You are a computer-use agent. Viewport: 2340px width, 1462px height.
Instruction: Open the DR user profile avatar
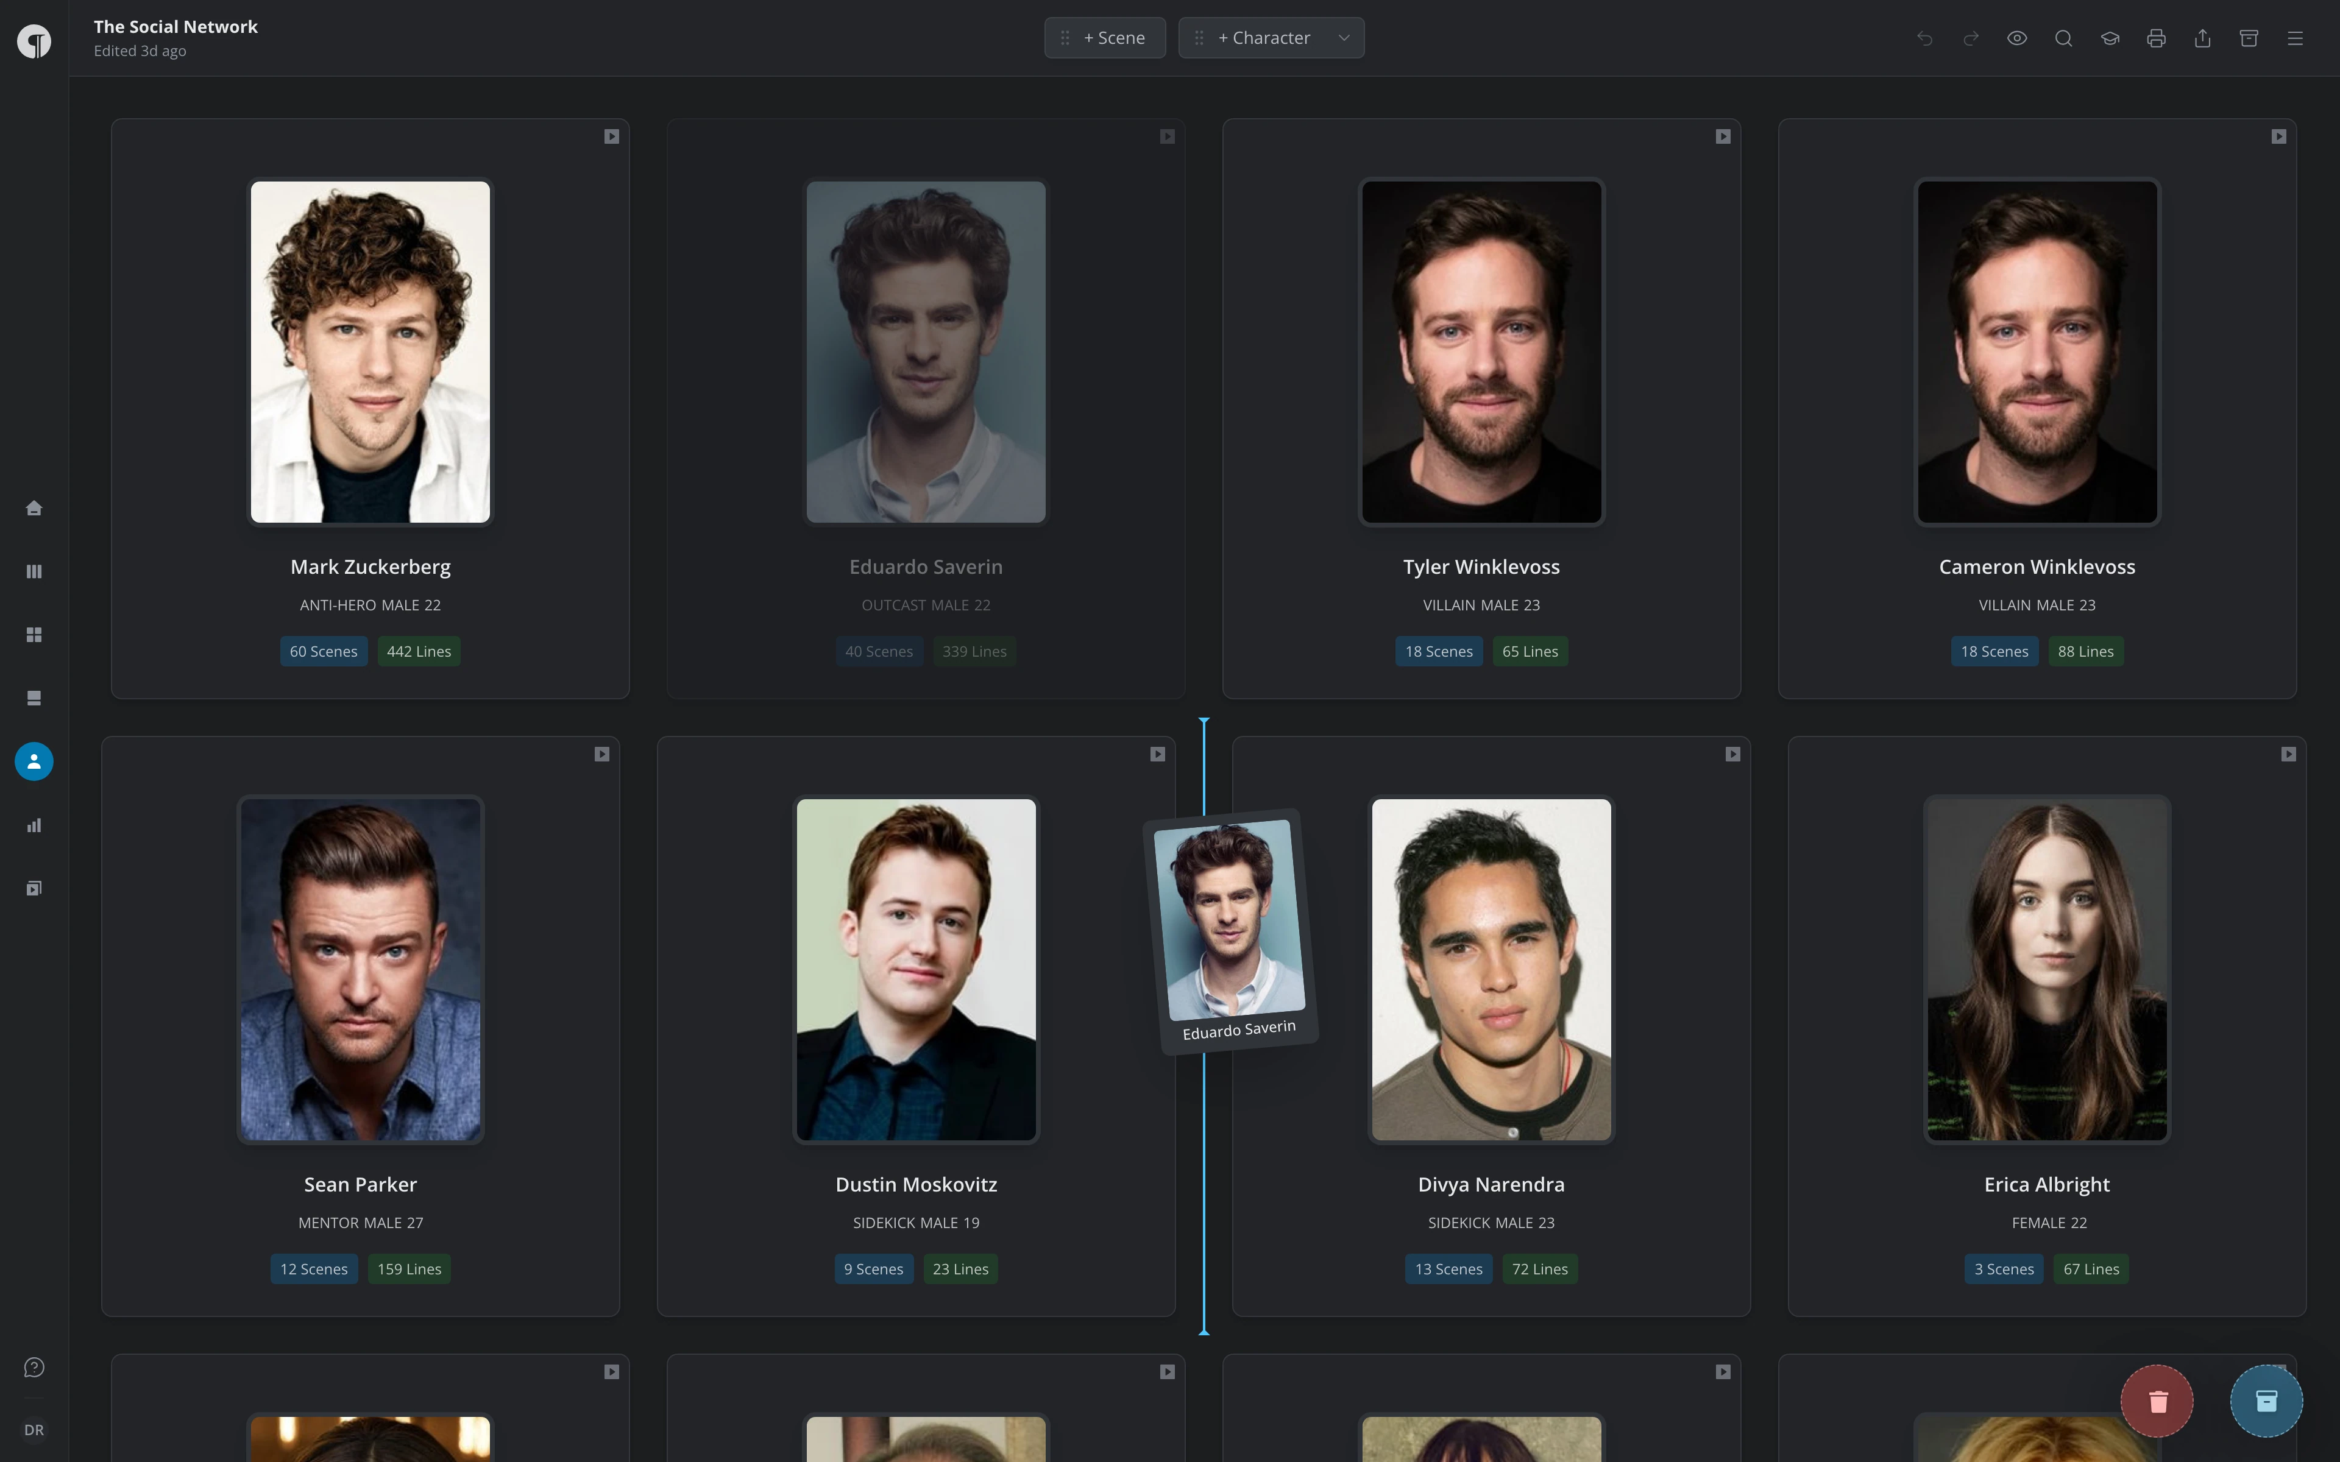pos(34,1429)
